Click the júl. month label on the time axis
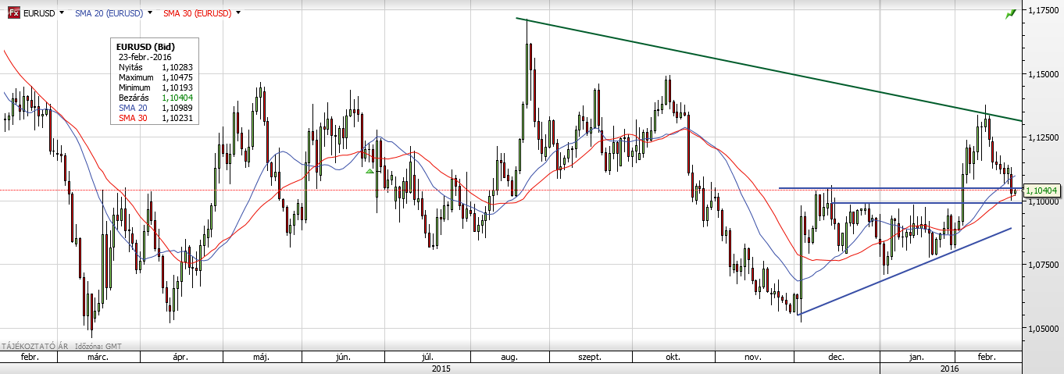The width and height of the screenshot is (1064, 374). click(x=427, y=357)
